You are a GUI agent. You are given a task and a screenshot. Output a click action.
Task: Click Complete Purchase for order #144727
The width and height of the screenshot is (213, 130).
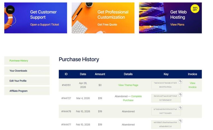coord(132,98)
